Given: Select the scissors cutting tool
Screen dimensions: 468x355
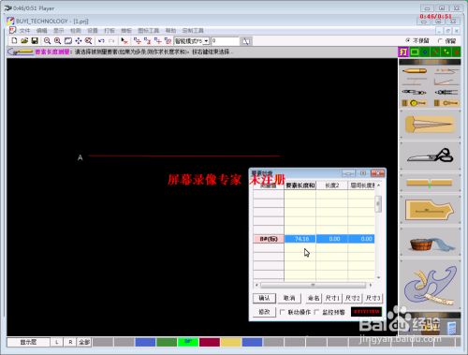Looking at the screenshot, I should point(430,155).
